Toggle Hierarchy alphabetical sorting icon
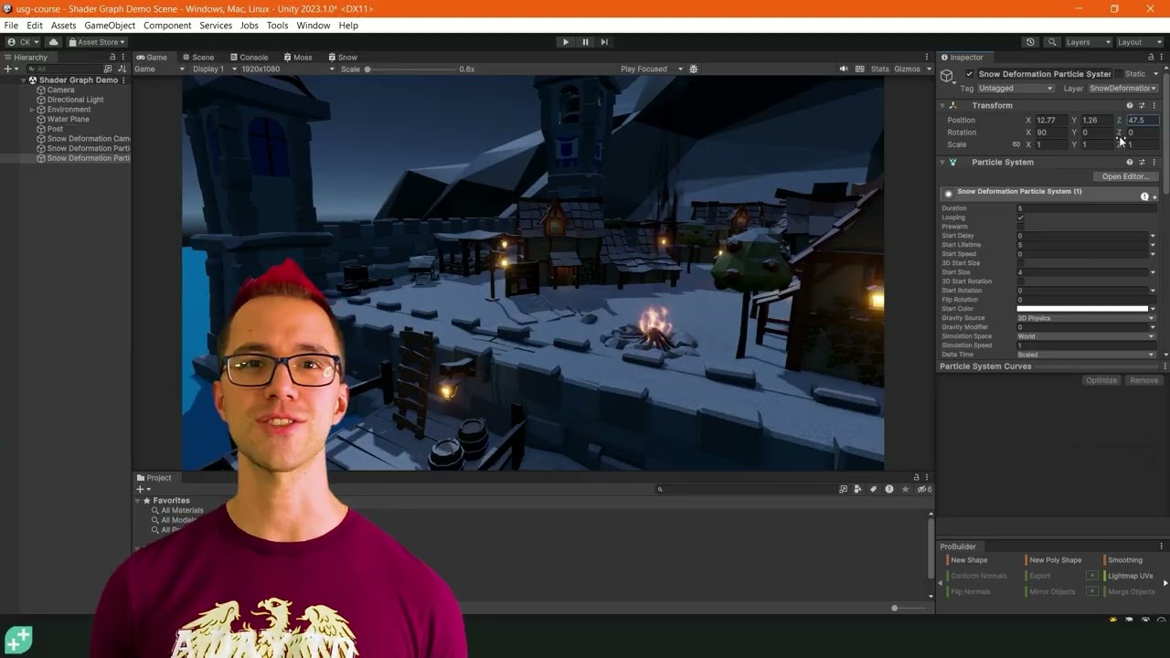1170x658 pixels. coord(122,69)
